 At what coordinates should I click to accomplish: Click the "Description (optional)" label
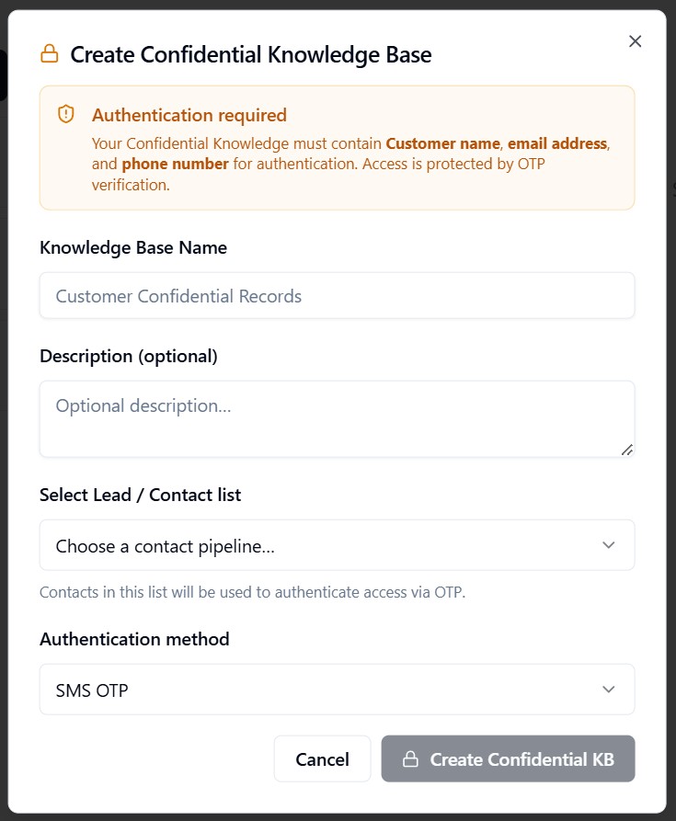pos(129,356)
